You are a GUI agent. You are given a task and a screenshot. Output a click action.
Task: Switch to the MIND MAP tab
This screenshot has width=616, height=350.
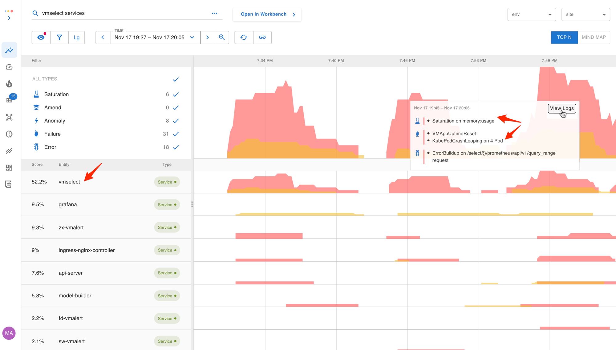pos(594,37)
